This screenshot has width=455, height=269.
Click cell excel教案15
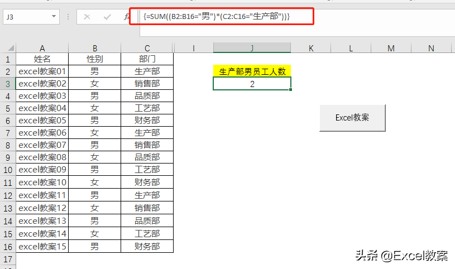[x=42, y=246]
